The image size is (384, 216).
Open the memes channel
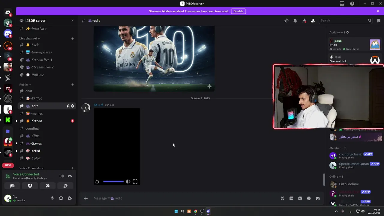[46, 113]
